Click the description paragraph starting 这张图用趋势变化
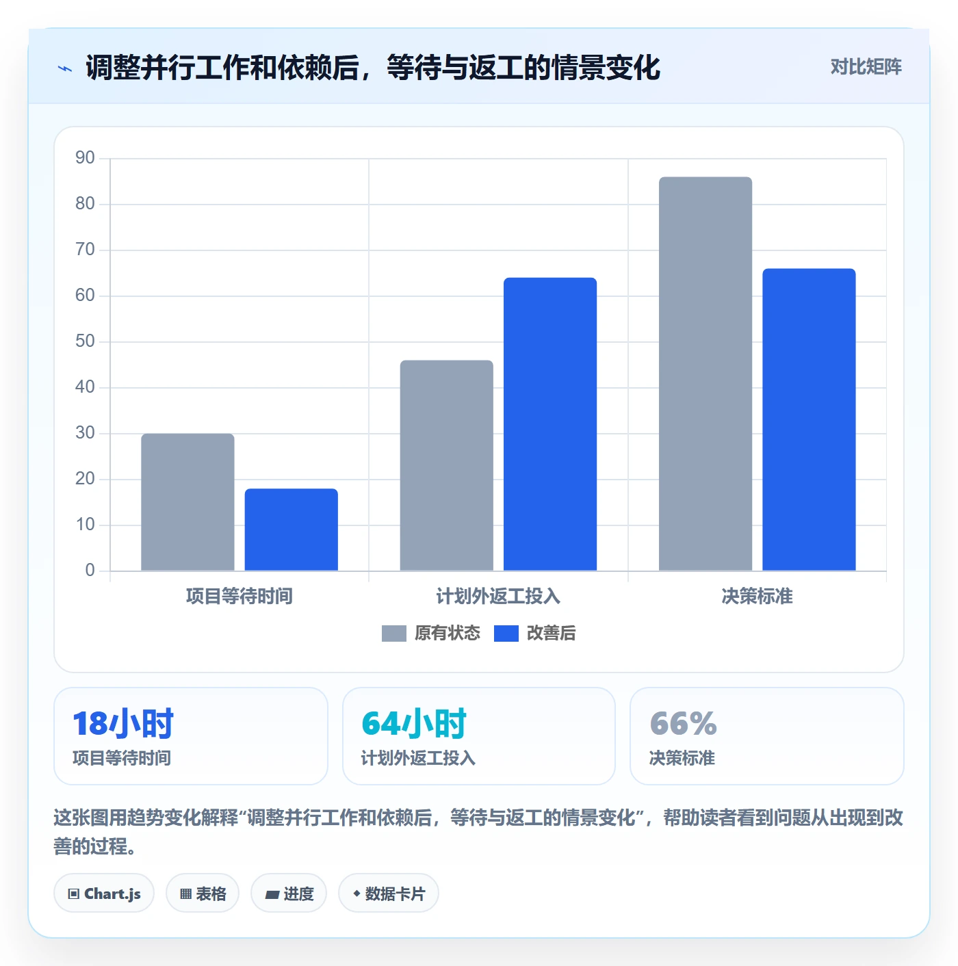Viewport: 958px width, 966px height. point(479,832)
